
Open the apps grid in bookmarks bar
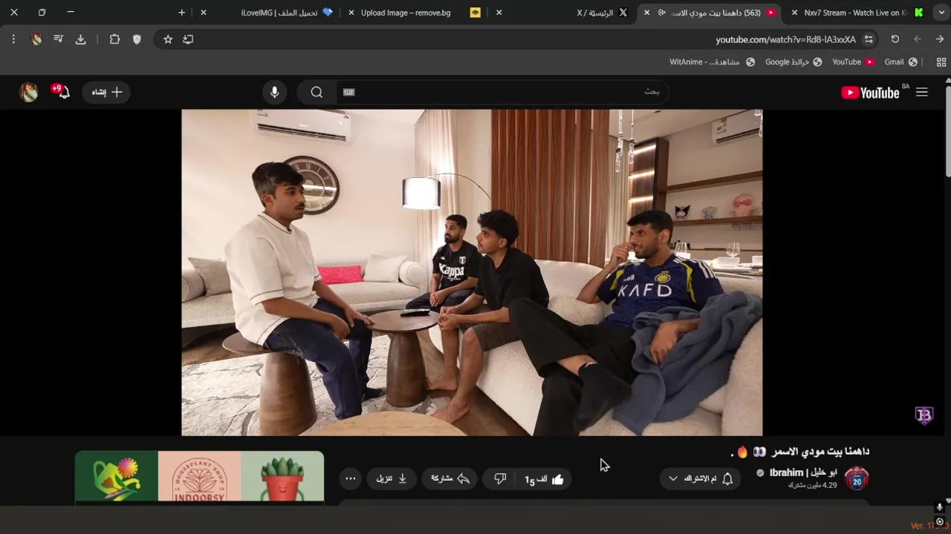(x=941, y=62)
